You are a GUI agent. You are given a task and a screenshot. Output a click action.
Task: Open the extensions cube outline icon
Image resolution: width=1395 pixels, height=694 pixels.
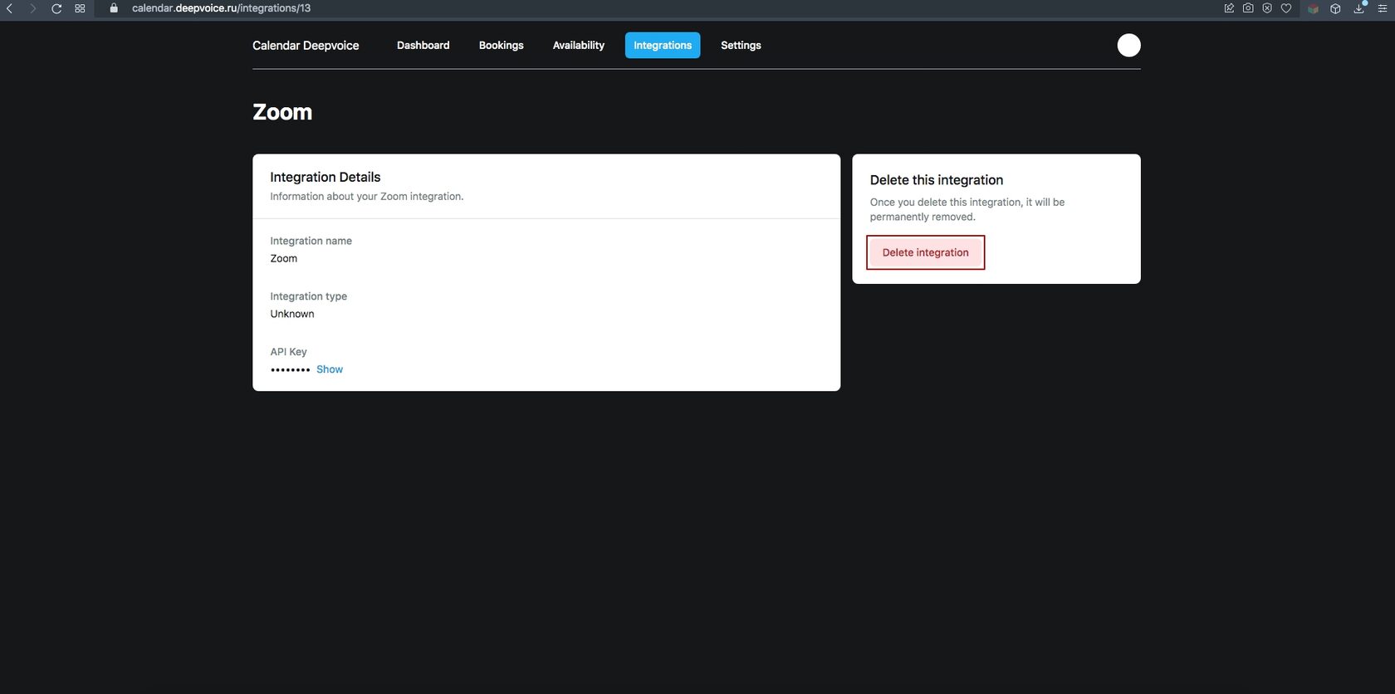[1335, 8]
